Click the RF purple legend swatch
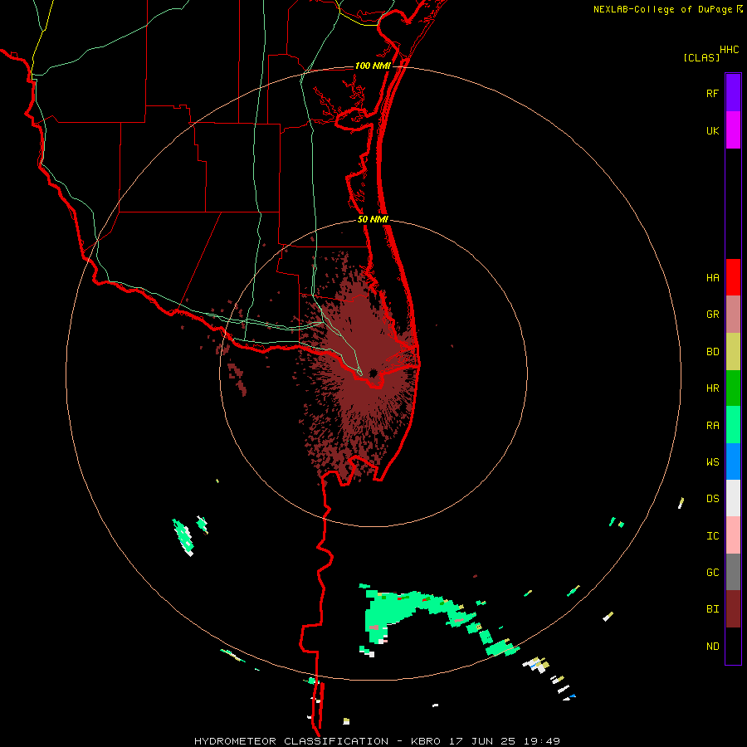The width and height of the screenshot is (747, 747). 733,93
